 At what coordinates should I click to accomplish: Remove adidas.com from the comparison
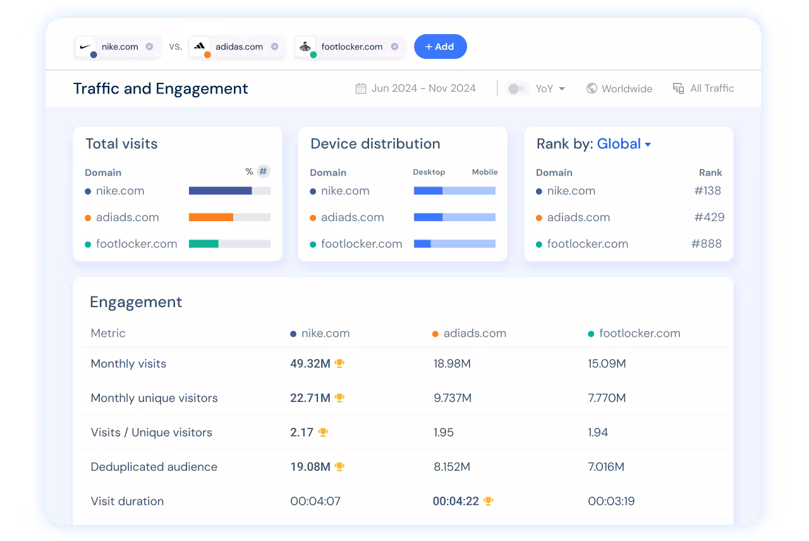[274, 47]
